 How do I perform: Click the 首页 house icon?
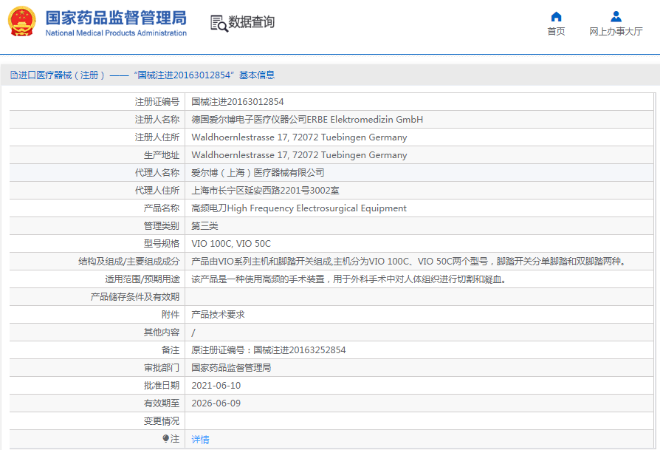point(556,16)
